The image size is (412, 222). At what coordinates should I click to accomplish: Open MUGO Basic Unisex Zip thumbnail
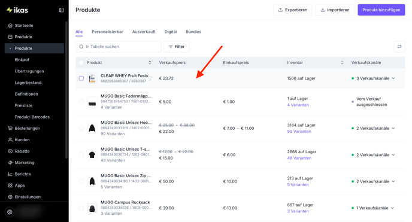tap(92, 181)
